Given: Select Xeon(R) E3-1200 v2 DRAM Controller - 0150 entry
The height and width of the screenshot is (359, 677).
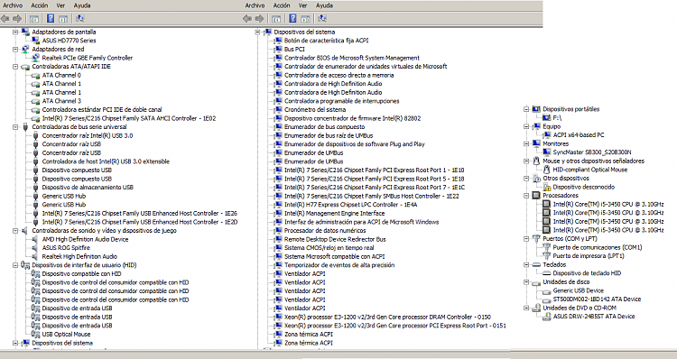Looking at the screenshot, I should click(387, 317).
